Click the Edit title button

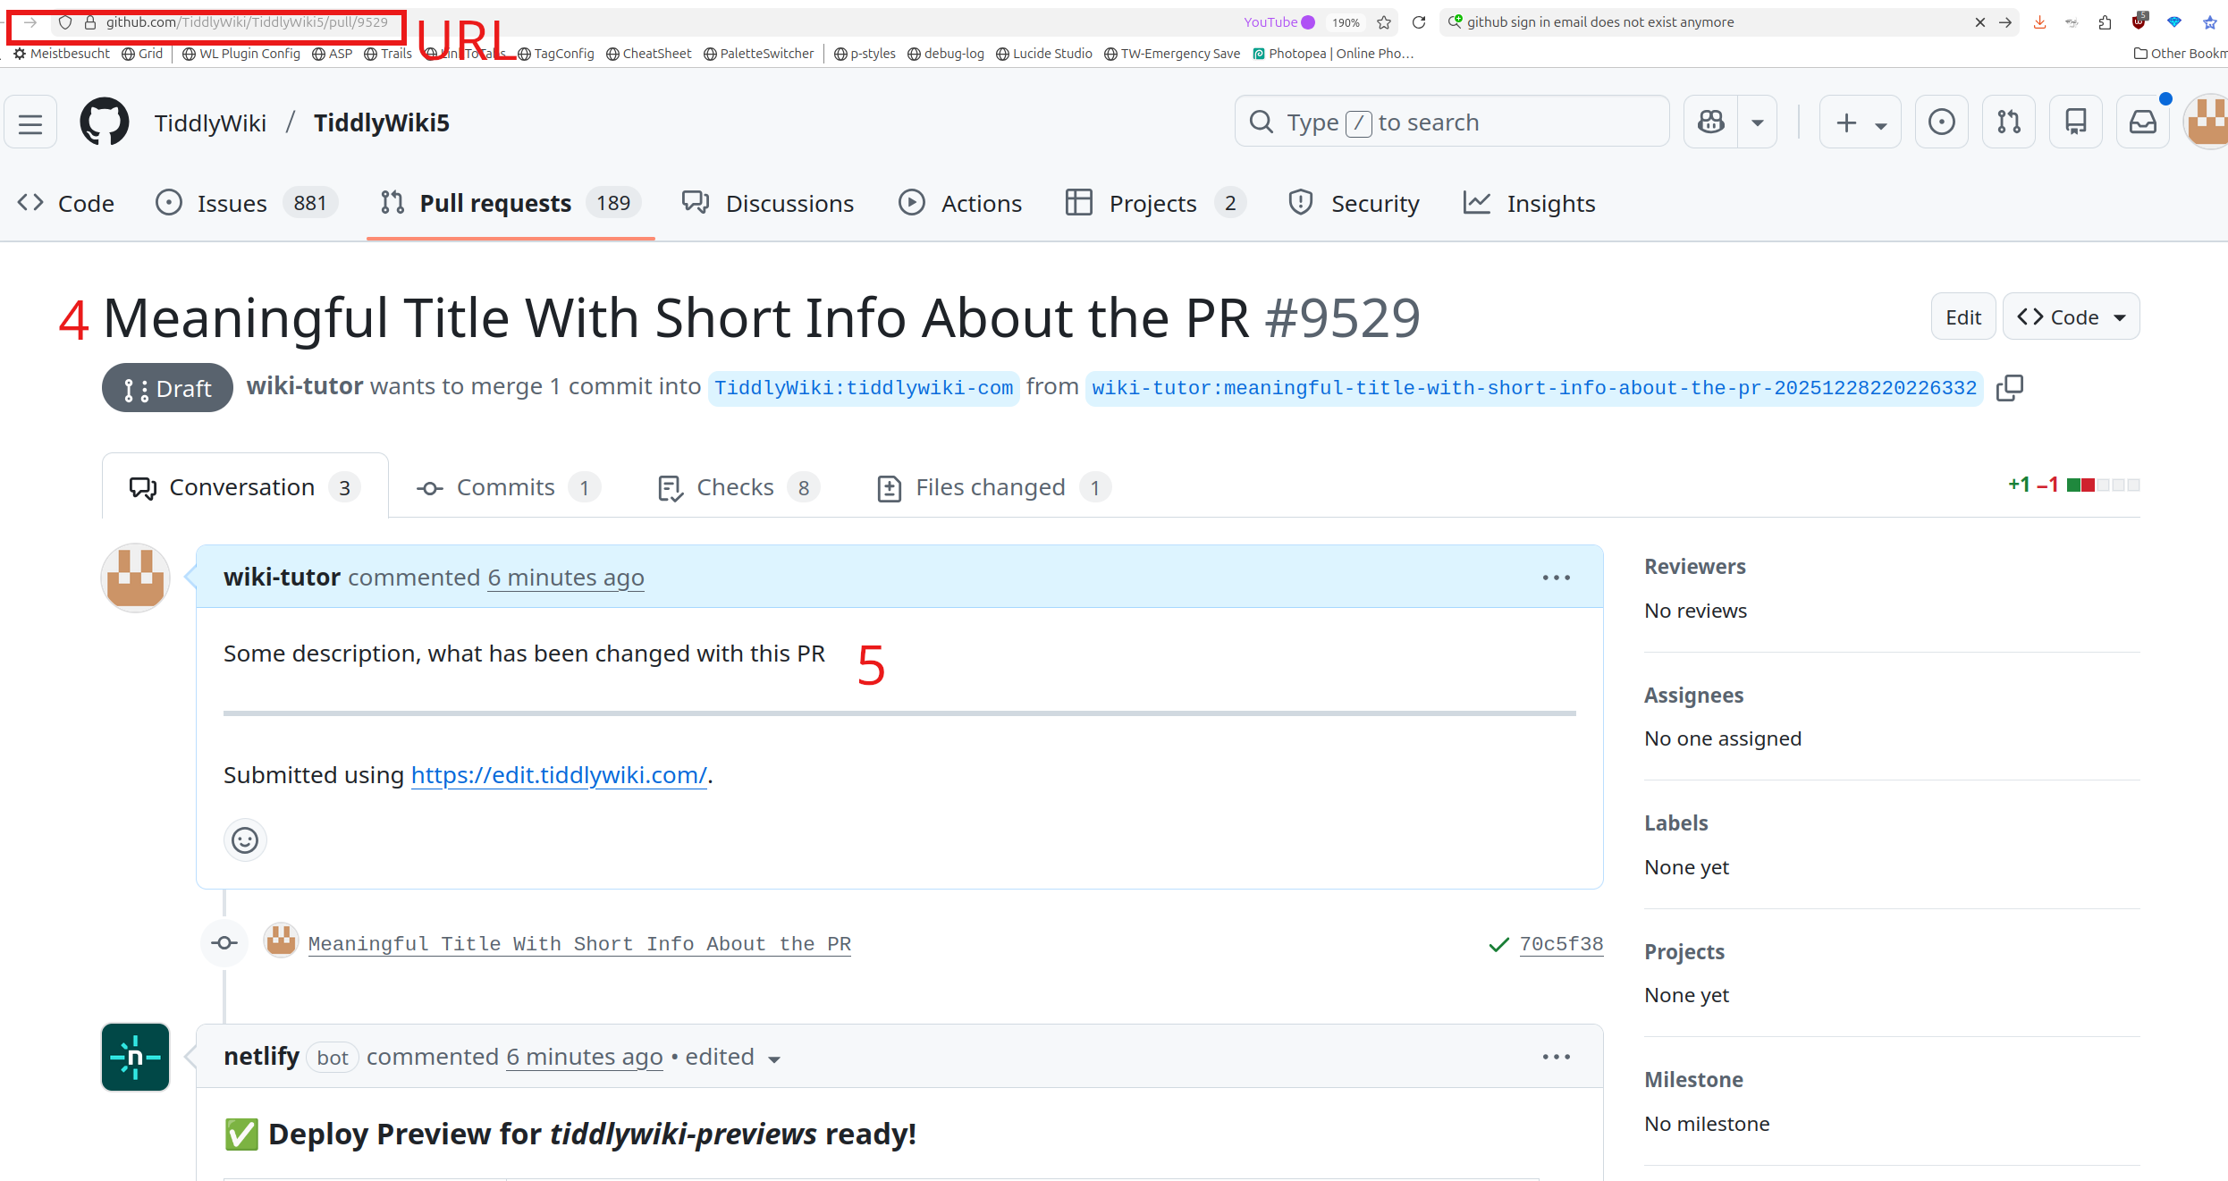tap(1963, 317)
